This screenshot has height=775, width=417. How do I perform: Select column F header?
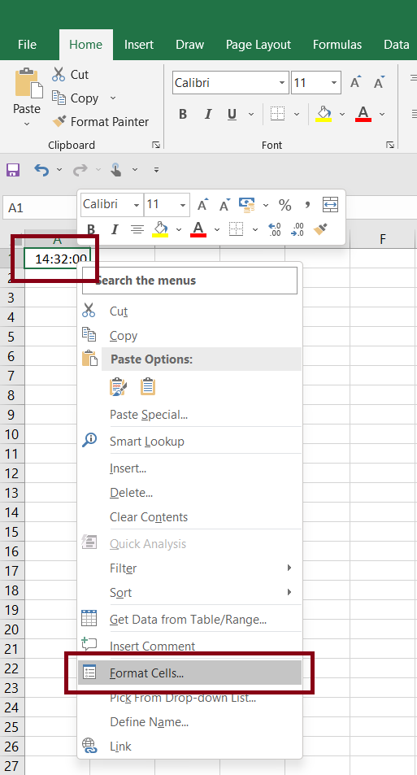click(383, 239)
